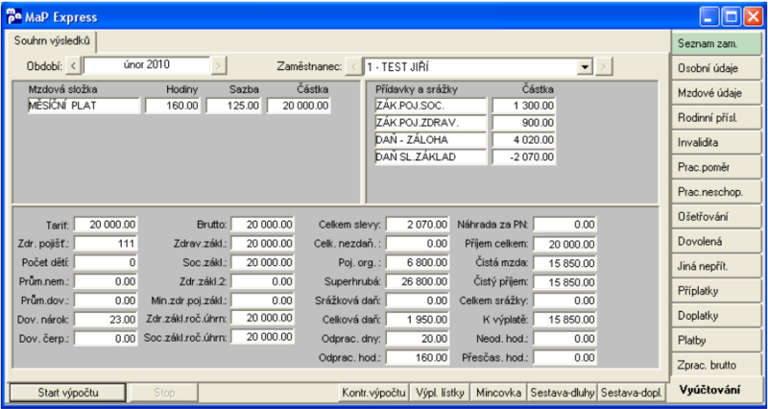
Task: Open the Dovolená side panel
Action: point(717,242)
